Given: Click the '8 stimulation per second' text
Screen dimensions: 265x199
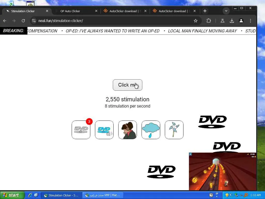Looking at the screenshot, I should 127,106.
